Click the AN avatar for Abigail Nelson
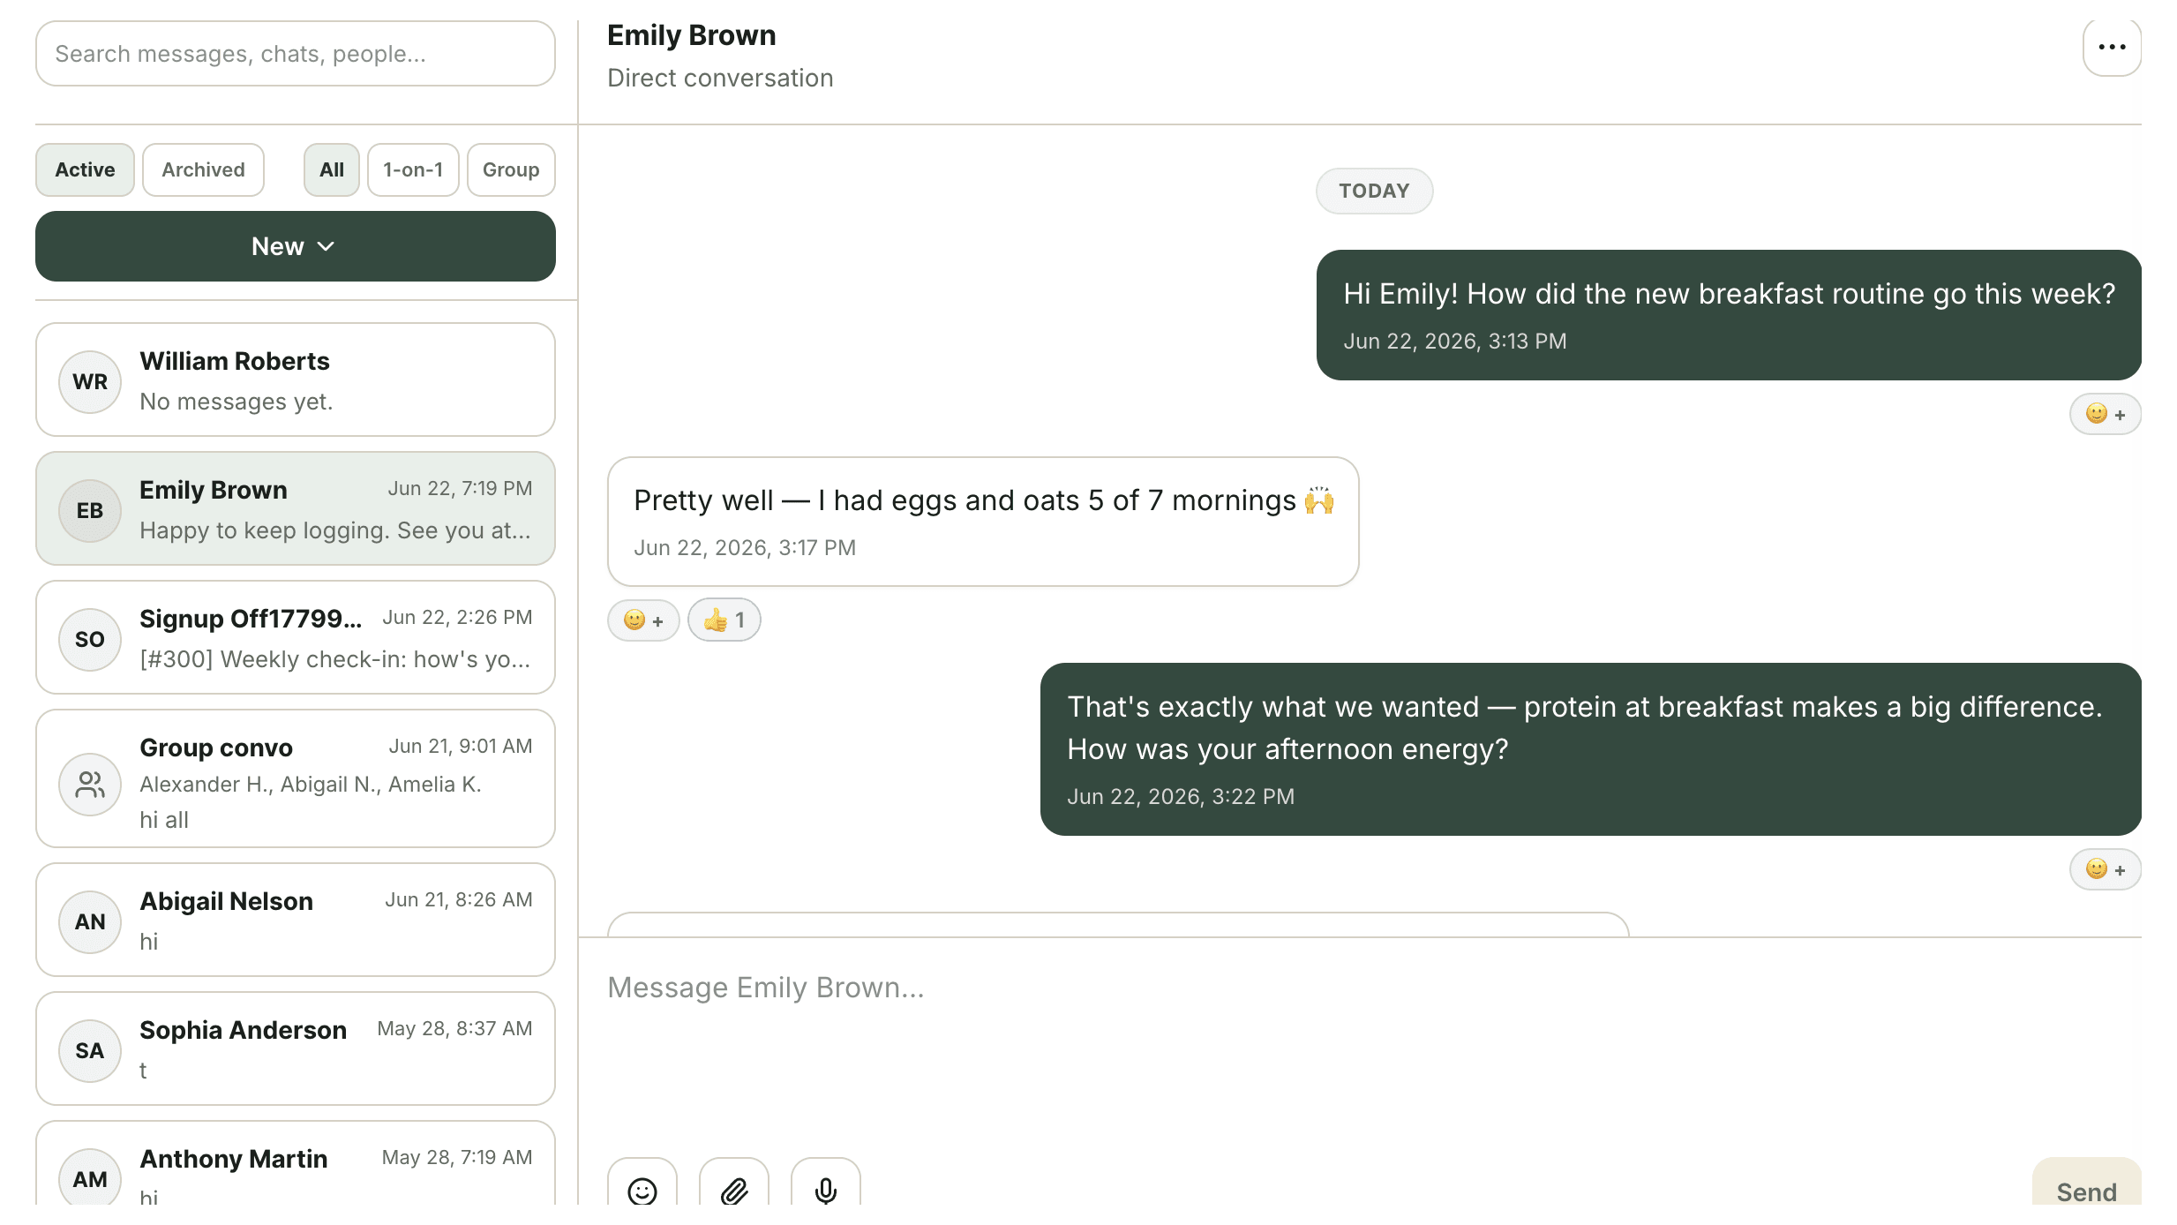 (x=90, y=921)
